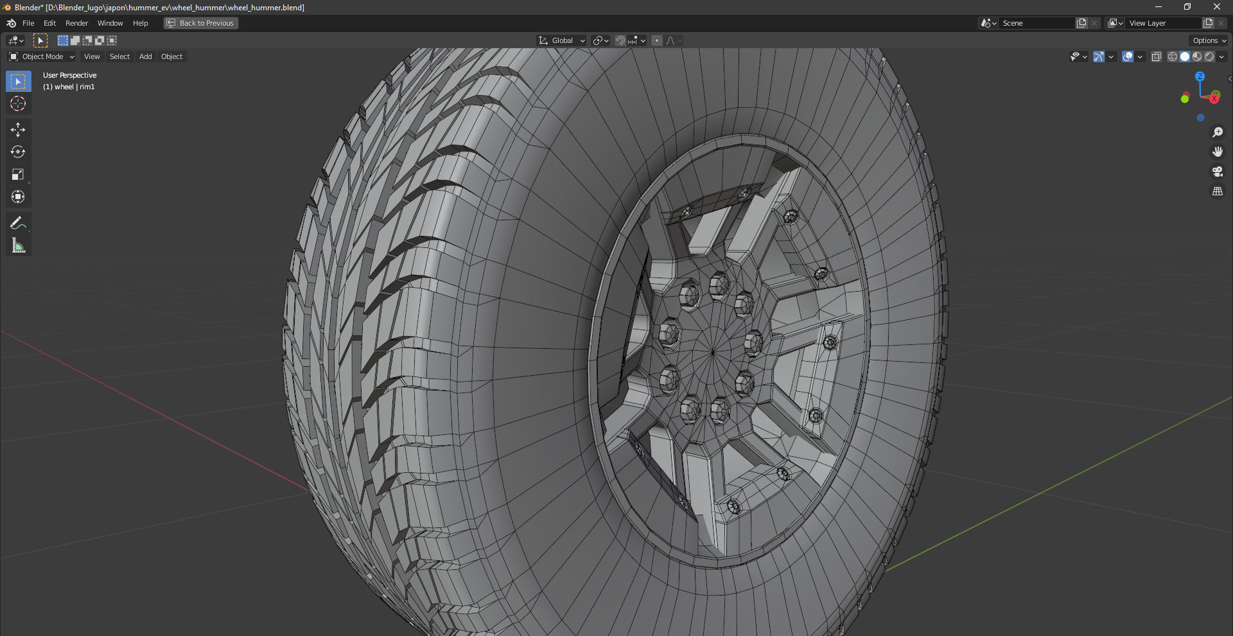Select the Rotate tool
Viewport: 1233px width, 636px height.
pyautogui.click(x=18, y=152)
